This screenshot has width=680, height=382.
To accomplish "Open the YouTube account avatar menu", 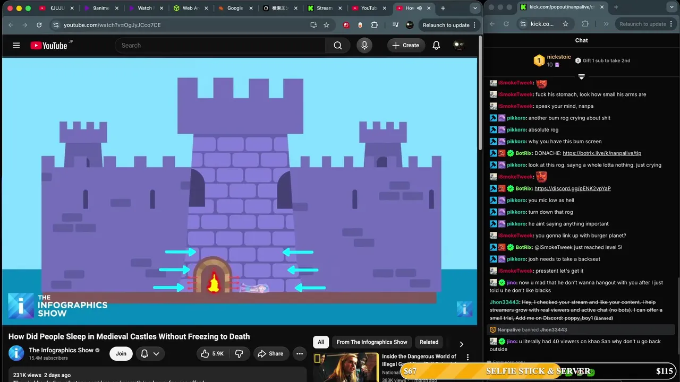I will click(458, 46).
